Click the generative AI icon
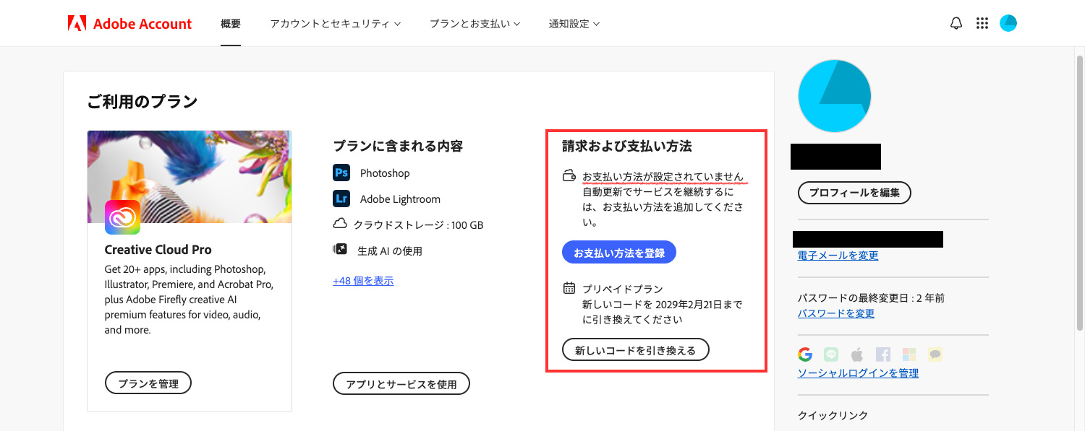1085x431 pixels. click(340, 249)
